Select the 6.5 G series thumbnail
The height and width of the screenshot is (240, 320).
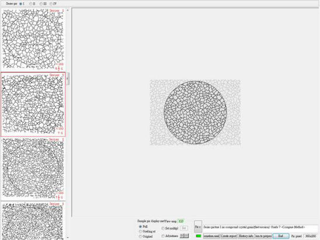click(33, 39)
